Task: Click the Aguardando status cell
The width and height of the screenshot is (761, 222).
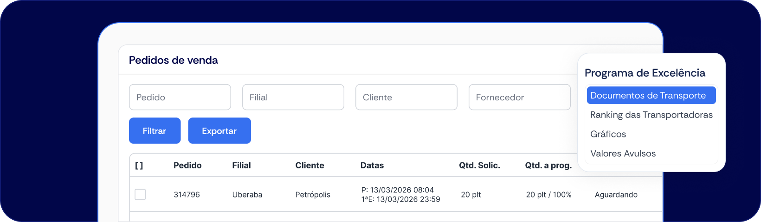Action: [616, 195]
